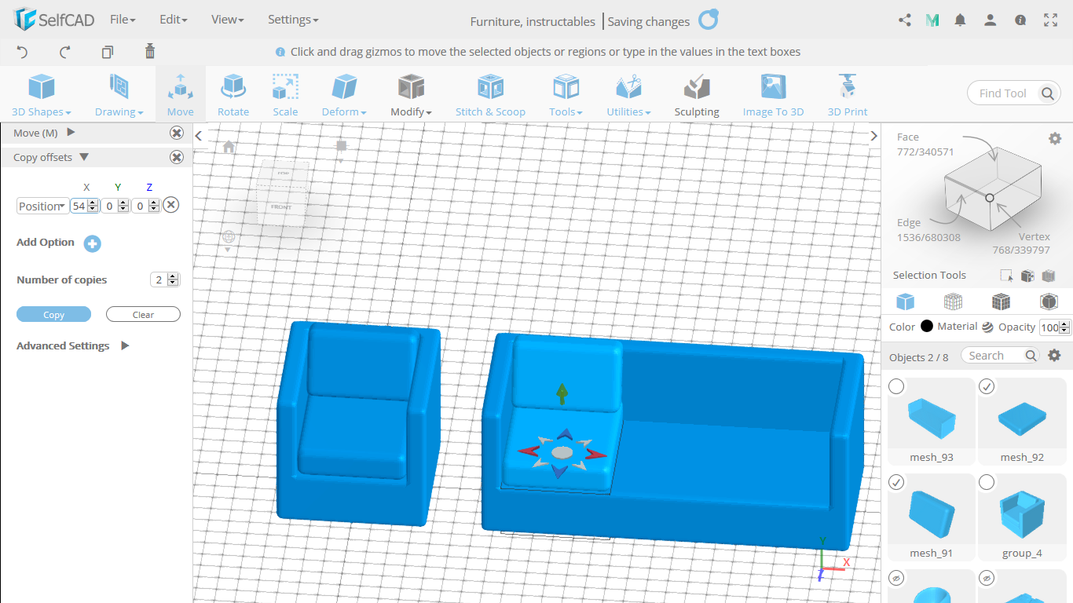
Task: Toggle selection of mesh_93
Action: tap(896, 386)
